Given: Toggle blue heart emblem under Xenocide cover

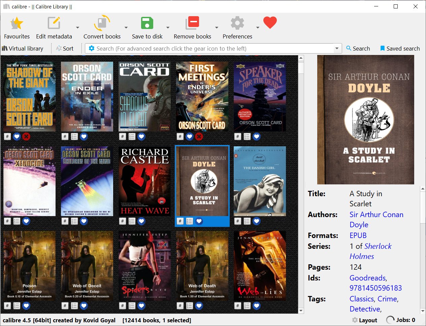Looking at the screenshot, I should [x=26, y=221].
